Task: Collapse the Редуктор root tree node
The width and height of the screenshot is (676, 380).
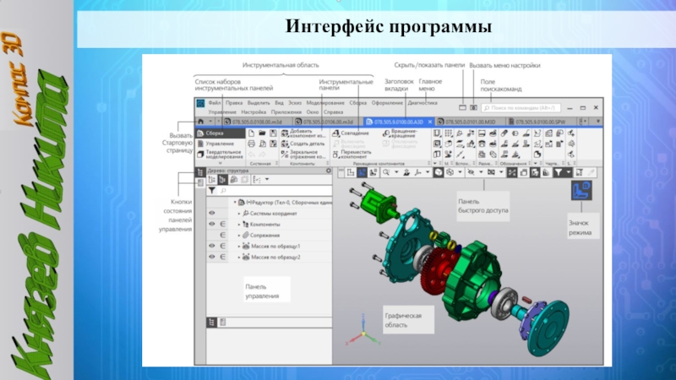Action: [234, 203]
